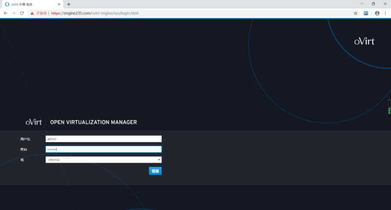Open the Chrome profile avatar menu
Screen dimensions: 391x210
[377, 13]
